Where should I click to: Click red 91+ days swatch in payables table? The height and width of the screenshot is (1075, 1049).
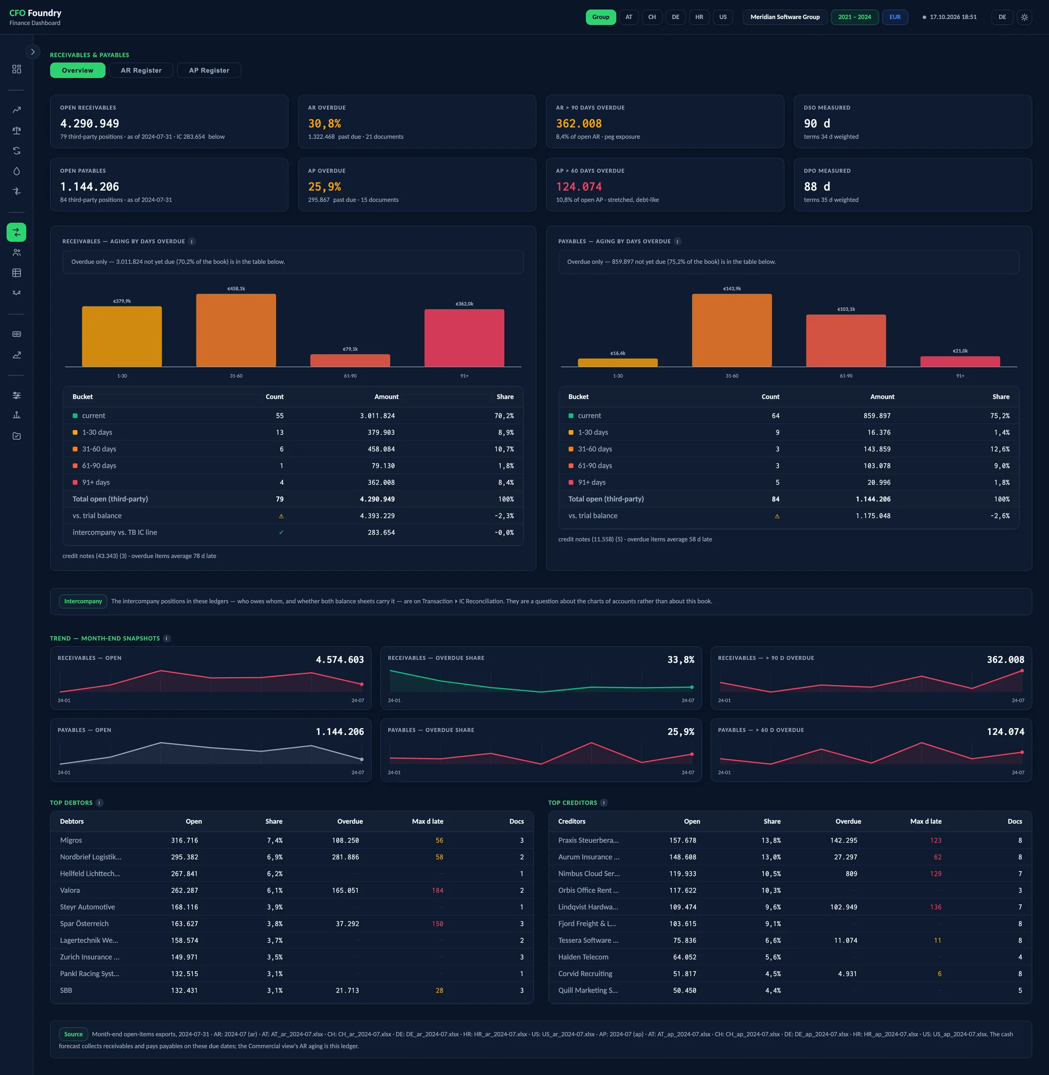571,482
